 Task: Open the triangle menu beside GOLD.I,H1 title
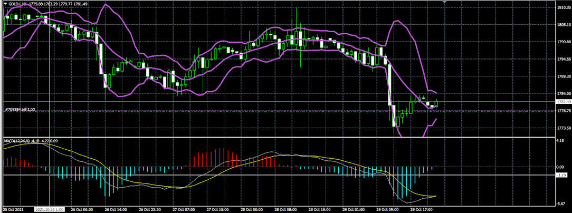(x=5, y=4)
